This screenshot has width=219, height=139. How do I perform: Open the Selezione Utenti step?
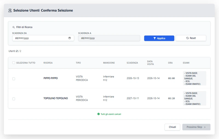[26, 10]
